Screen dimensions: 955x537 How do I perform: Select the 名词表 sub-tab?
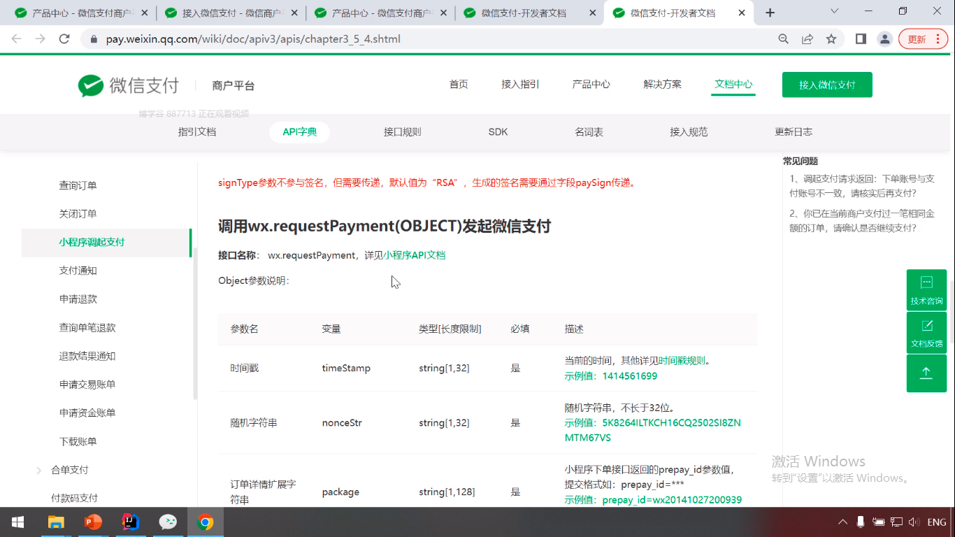[x=589, y=132]
